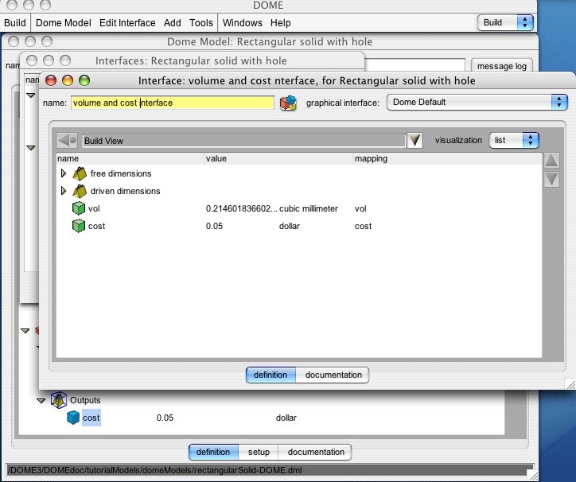Click the message log button
Viewport: 576px width, 482px height.
pyautogui.click(x=502, y=66)
